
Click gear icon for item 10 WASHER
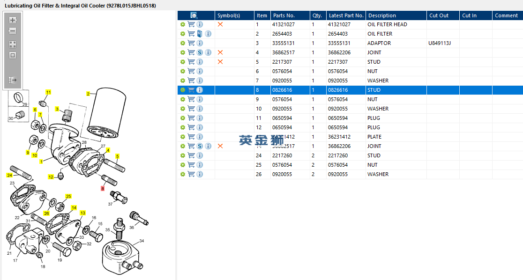182,109
